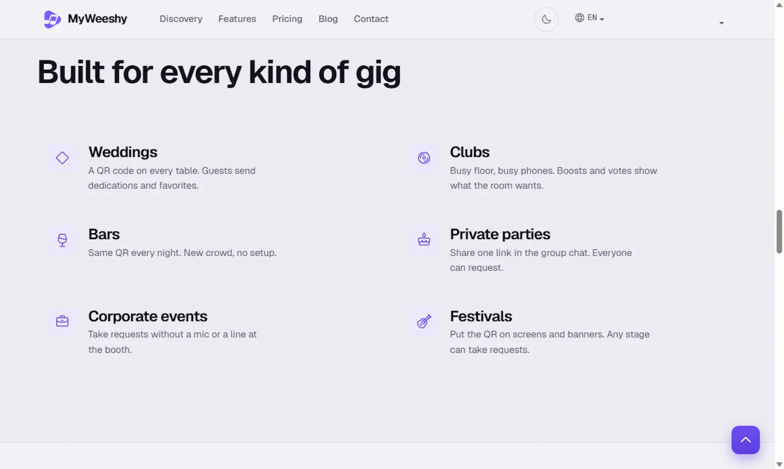Click the back-to-top arrow button
784x469 pixels.
(x=745, y=440)
